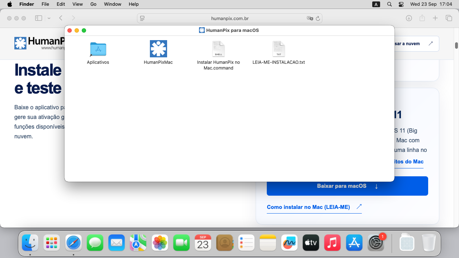459x258 pixels.
Task: Open the Apple menu
Action: click(x=10, y=4)
